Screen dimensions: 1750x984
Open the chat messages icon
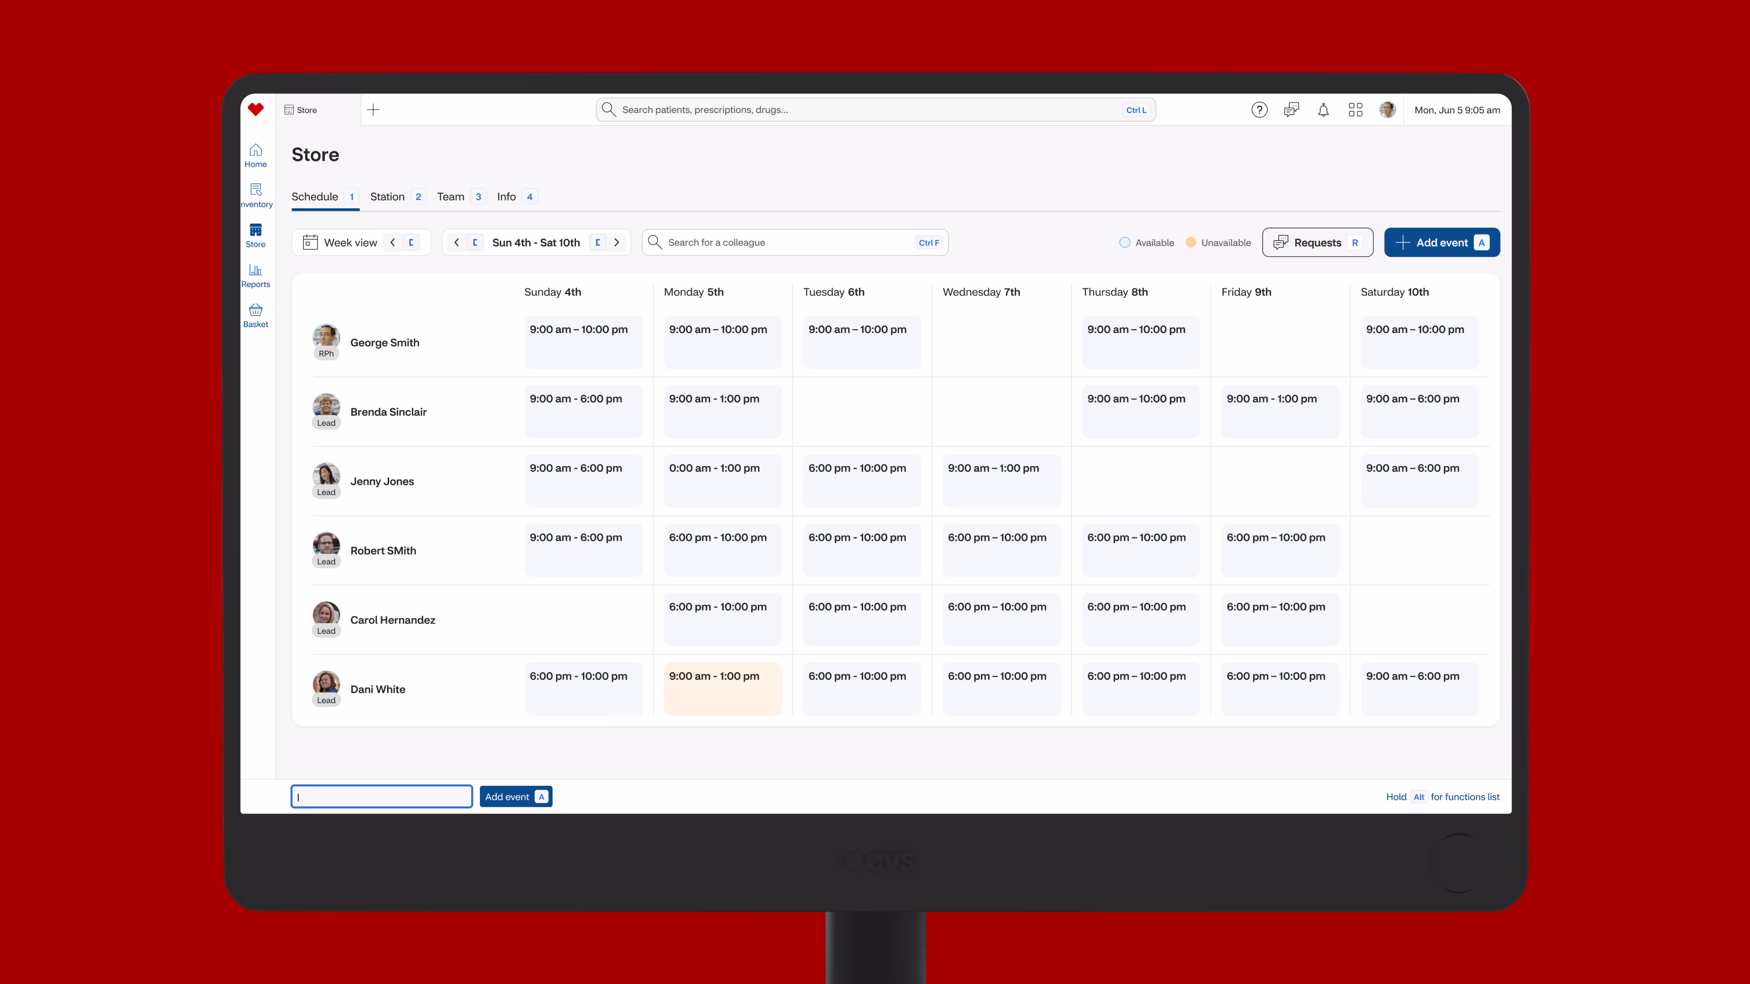[x=1291, y=110]
